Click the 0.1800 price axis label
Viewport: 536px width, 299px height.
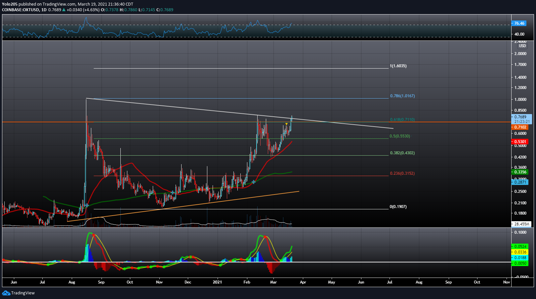pos(520,213)
